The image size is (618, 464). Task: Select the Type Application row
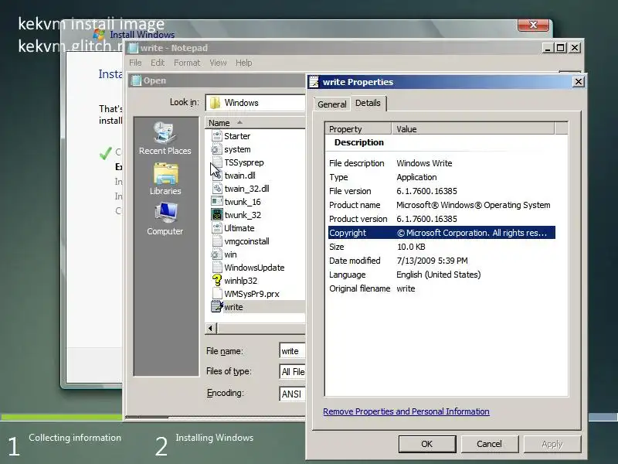442,177
